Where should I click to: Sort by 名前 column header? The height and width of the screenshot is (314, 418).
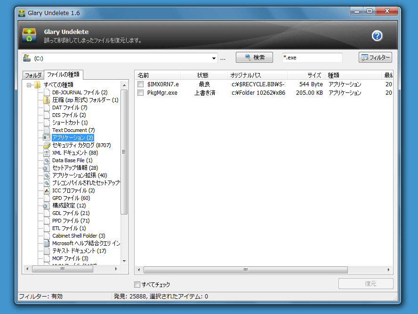158,75
